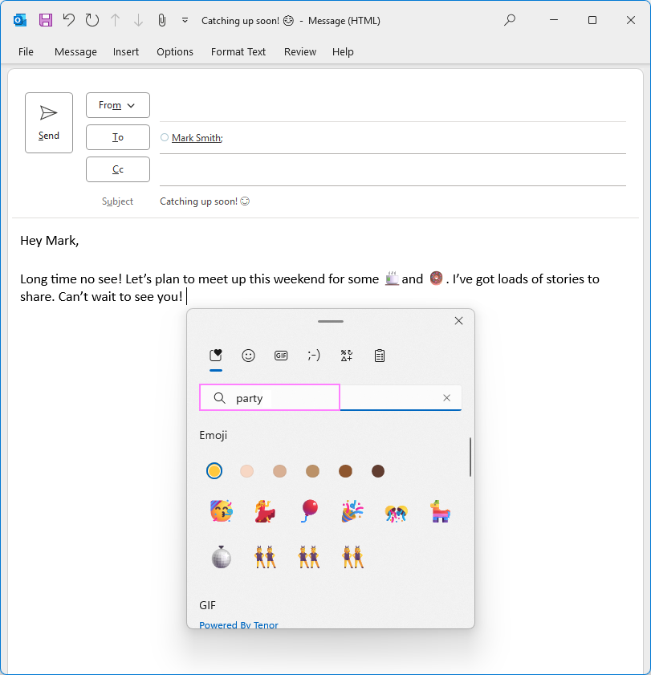This screenshot has height=675, width=651.
Task: Switch to the Insert ribbon tab
Action: pos(126,51)
